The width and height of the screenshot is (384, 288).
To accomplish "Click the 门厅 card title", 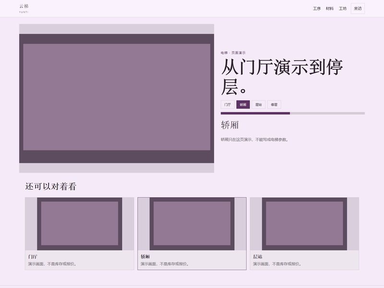I will tap(33, 256).
